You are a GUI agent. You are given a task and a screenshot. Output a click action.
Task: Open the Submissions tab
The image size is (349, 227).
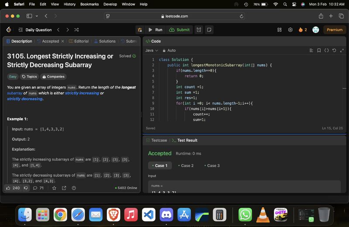pos(129,41)
